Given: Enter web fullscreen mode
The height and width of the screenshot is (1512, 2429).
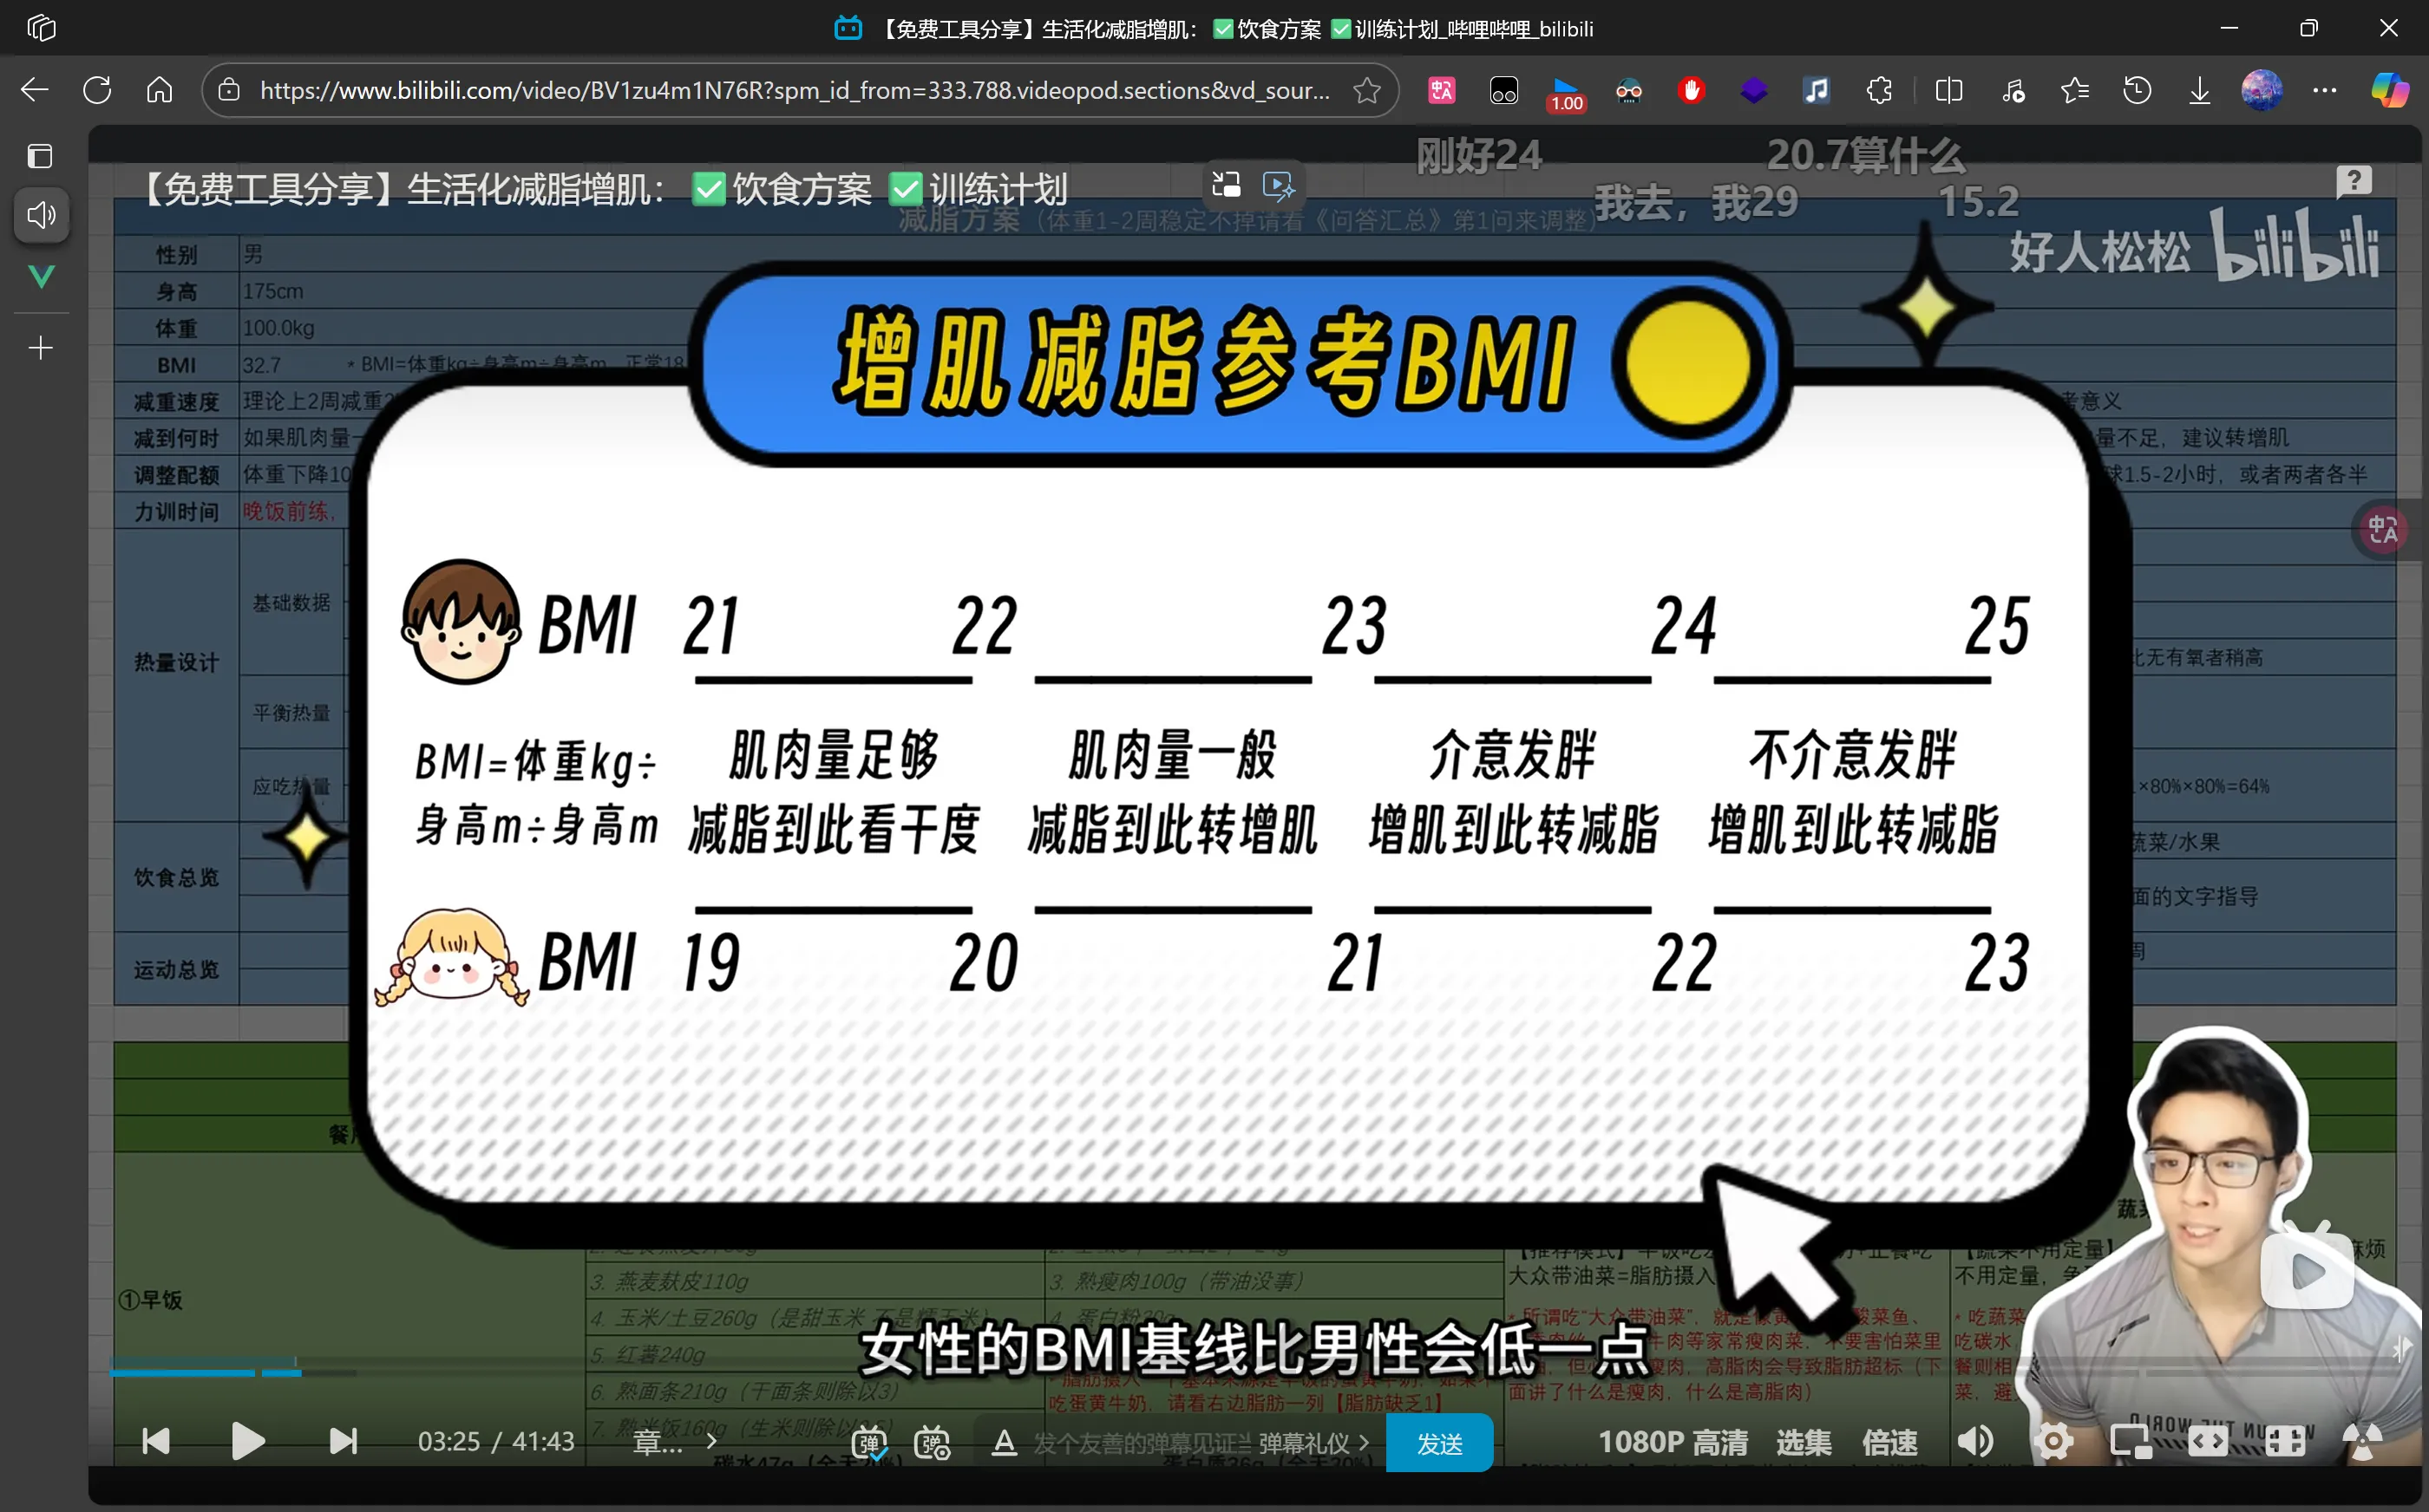Looking at the screenshot, I should point(2285,1442).
